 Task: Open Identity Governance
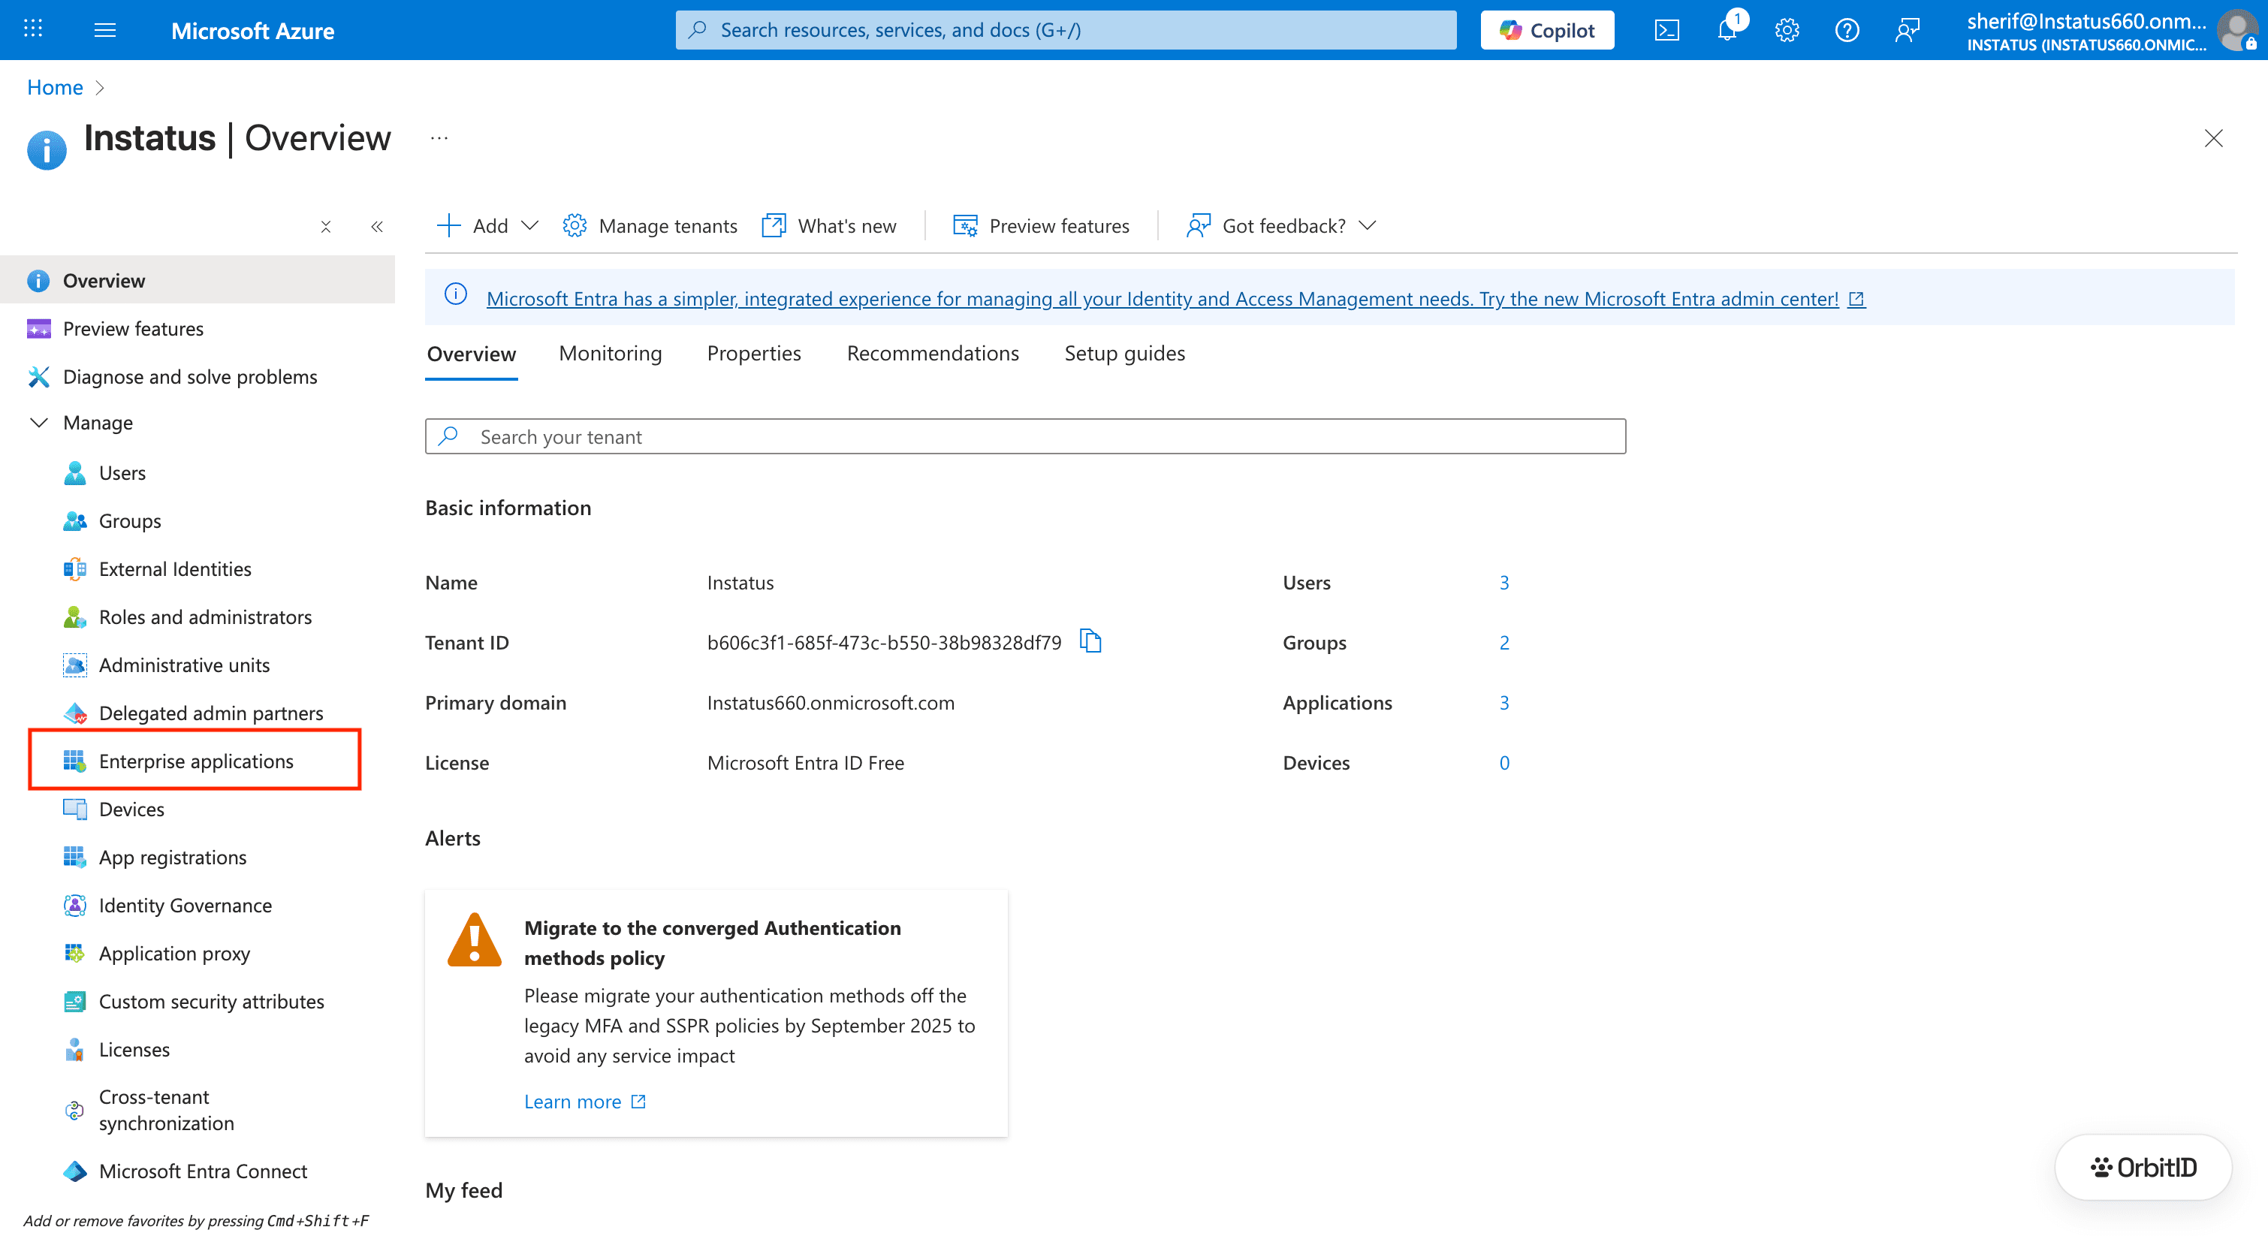185,905
